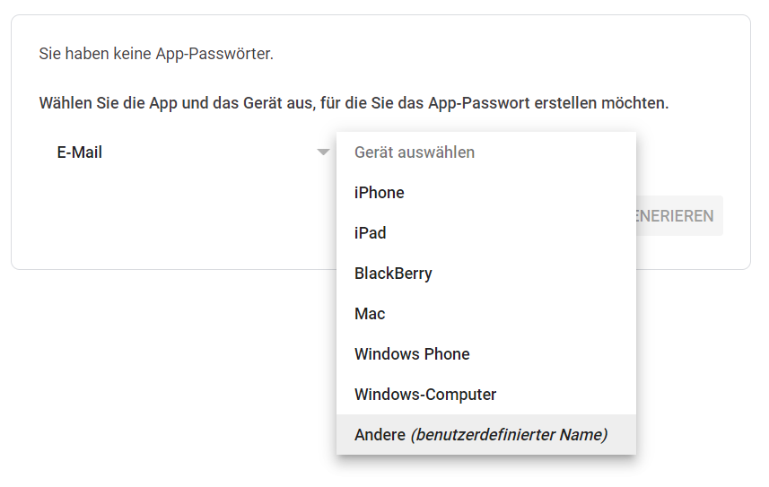
Task: Choose Andere (benutzerdefinierter Name) option
Action: click(x=486, y=434)
